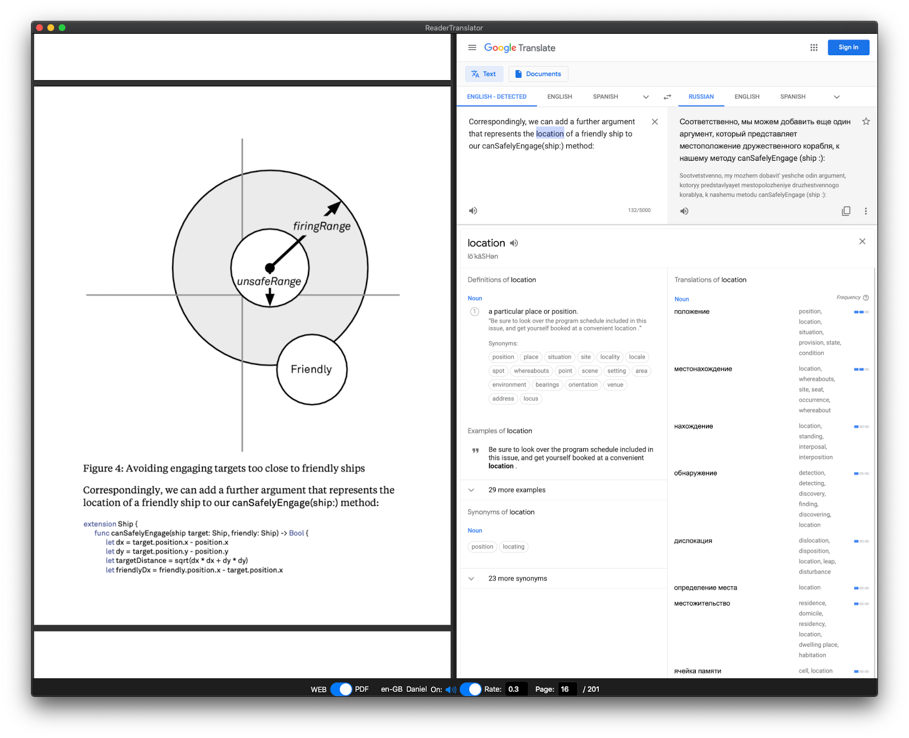Screen dimensions: 909x738
Task: Expand the target language list
Action: pyautogui.click(x=836, y=97)
